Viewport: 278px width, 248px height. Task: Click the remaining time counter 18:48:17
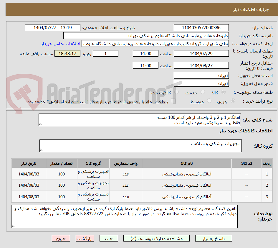[67, 54]
